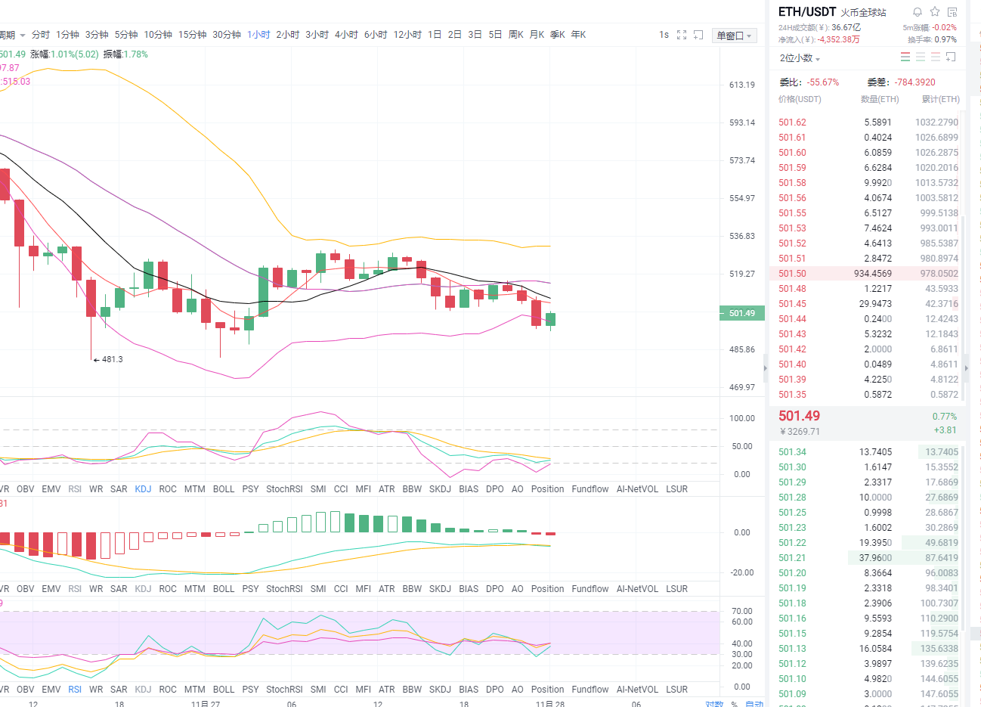This screenshot has width=981, height=707.
Task: Click the price alert bell icon
Action: [918, 12]
